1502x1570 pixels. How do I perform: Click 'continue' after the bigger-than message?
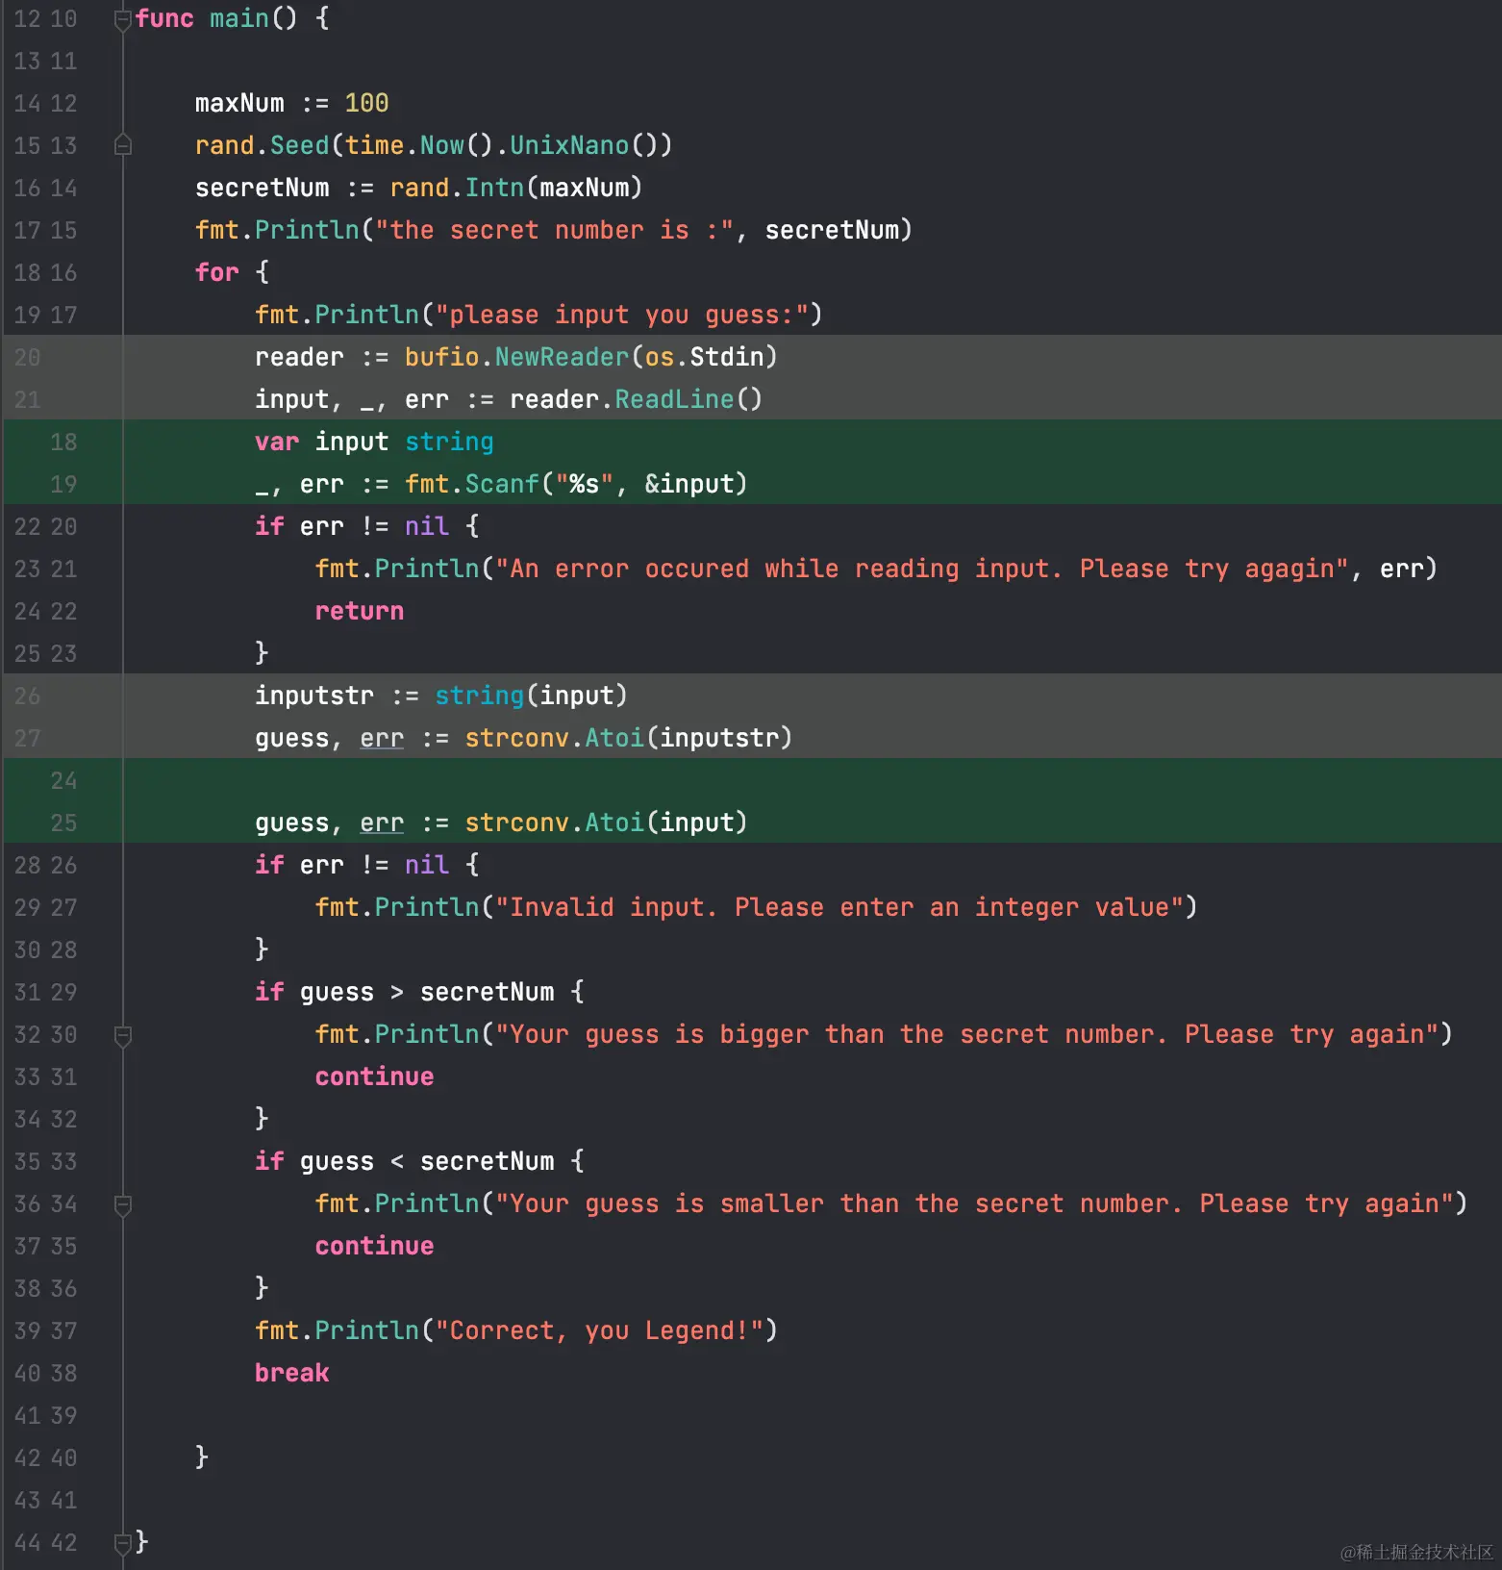click(375, 1076)
